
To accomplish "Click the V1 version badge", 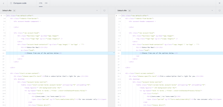I will coord(14,11).
